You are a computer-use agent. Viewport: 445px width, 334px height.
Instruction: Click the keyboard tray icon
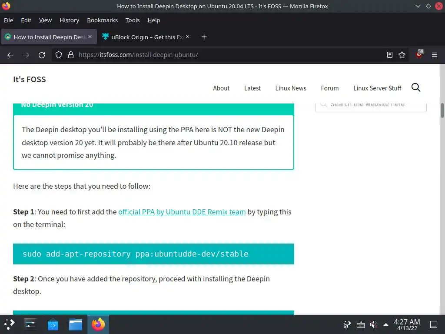coord(360,324)
